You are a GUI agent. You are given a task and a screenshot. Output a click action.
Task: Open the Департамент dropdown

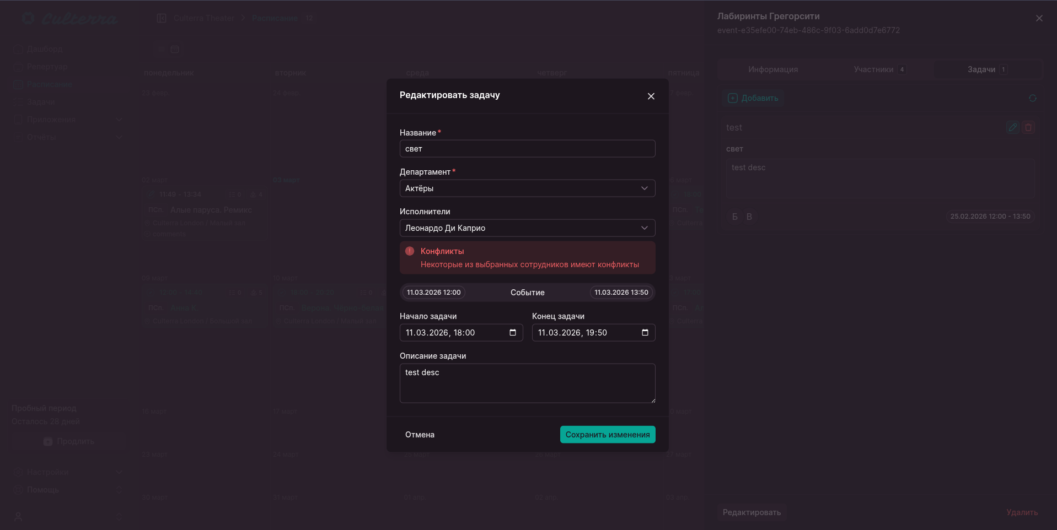[527, 188]
